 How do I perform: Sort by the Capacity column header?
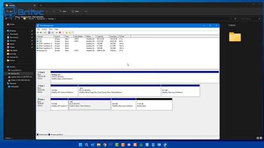(102, 37)
